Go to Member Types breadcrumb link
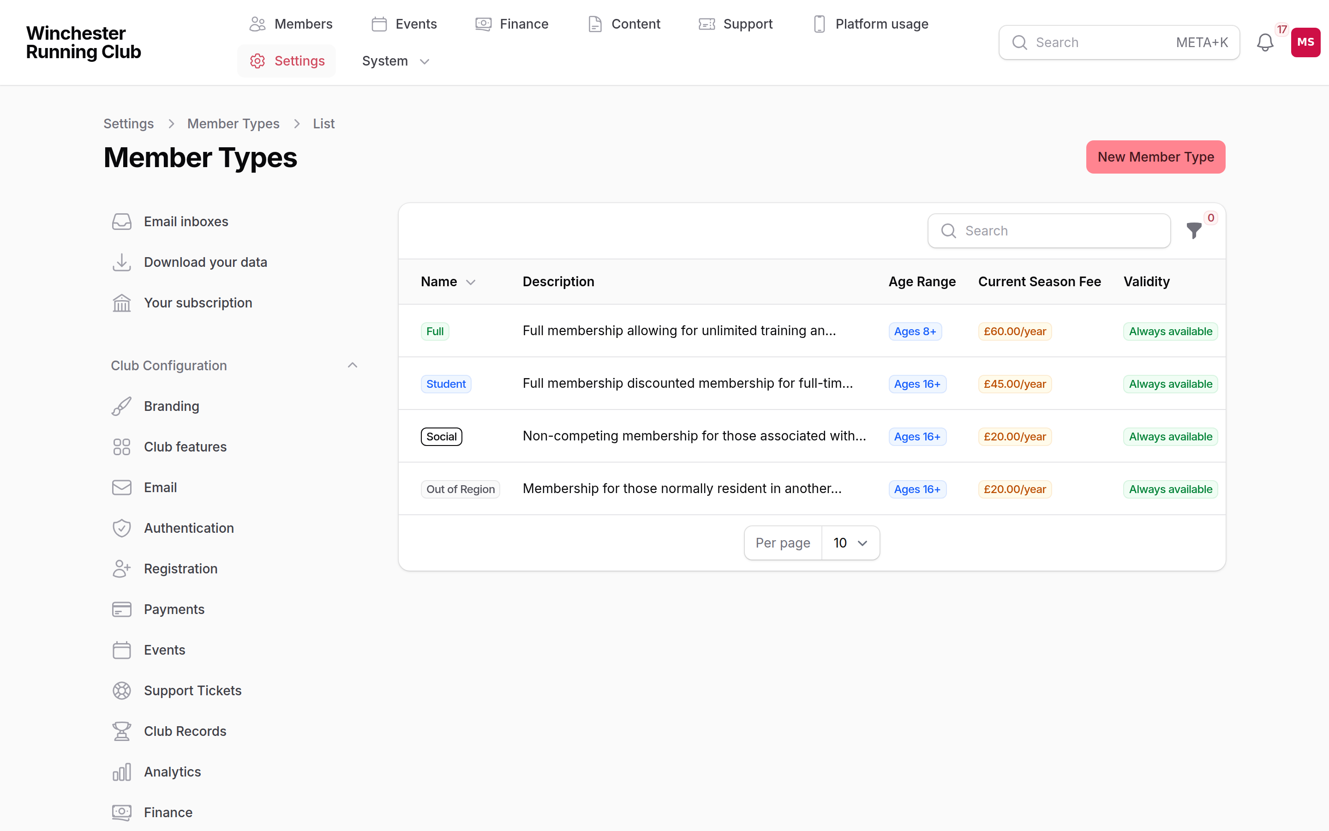The height and width of the screenshot is (831, 1329). coord(233,124)
